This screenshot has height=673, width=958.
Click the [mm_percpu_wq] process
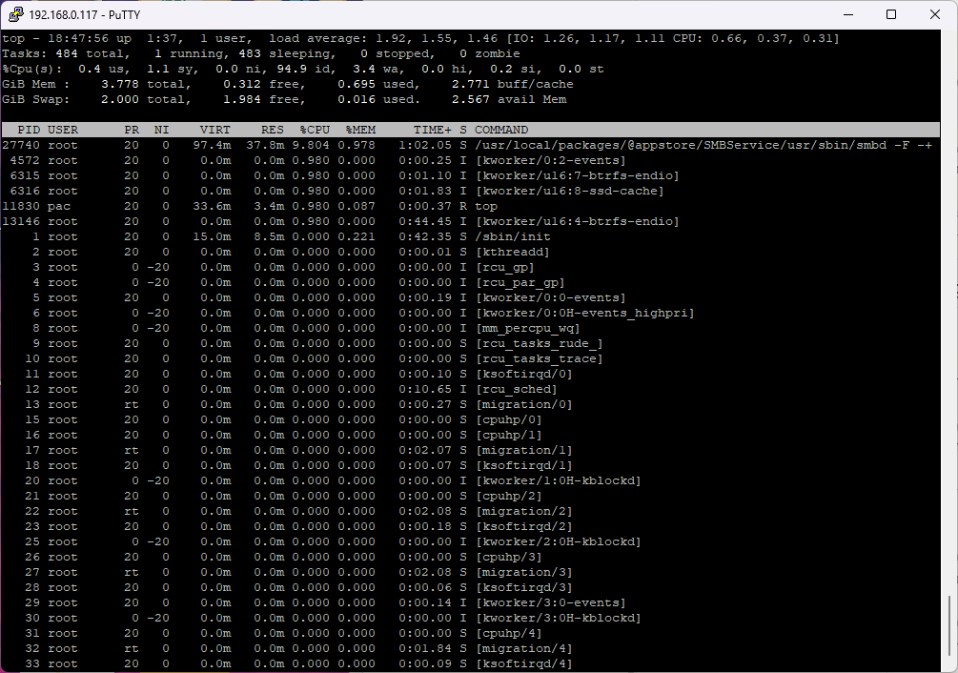[528, 328]
